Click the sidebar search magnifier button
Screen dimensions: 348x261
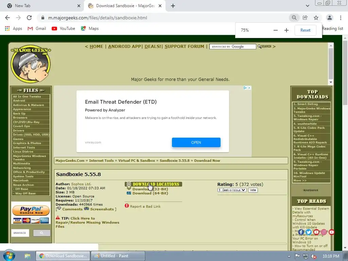click(42, 233)
